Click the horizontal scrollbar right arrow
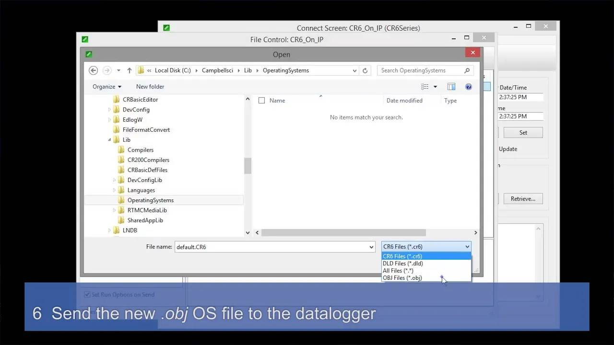 475,233
